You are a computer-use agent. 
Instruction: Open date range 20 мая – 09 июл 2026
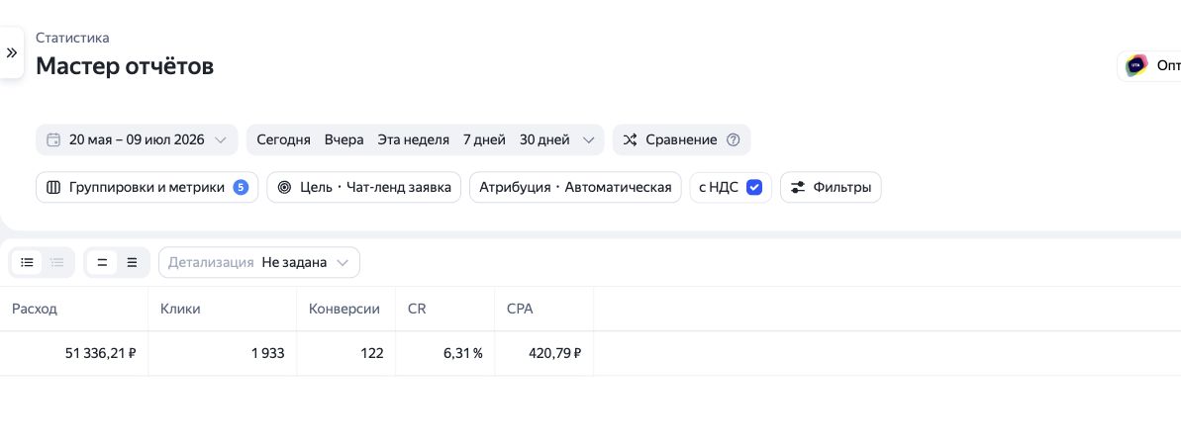point(137,140)
